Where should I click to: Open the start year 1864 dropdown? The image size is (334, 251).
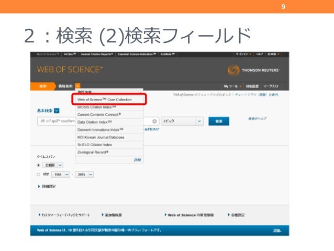point(61,174)
